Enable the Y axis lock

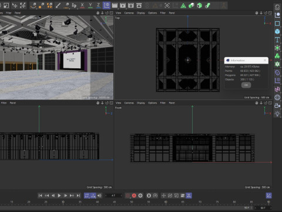tap(90, 5)
